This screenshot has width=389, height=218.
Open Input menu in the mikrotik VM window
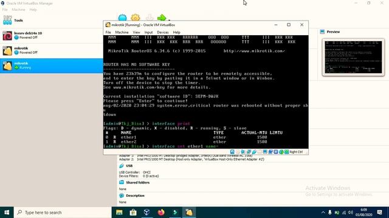pyautogui.click(x=148, y=32)
